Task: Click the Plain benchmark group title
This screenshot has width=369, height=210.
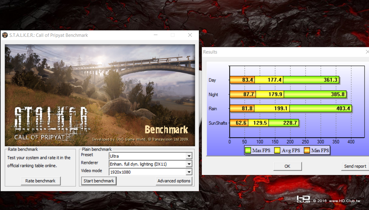Action: [97, 149]
